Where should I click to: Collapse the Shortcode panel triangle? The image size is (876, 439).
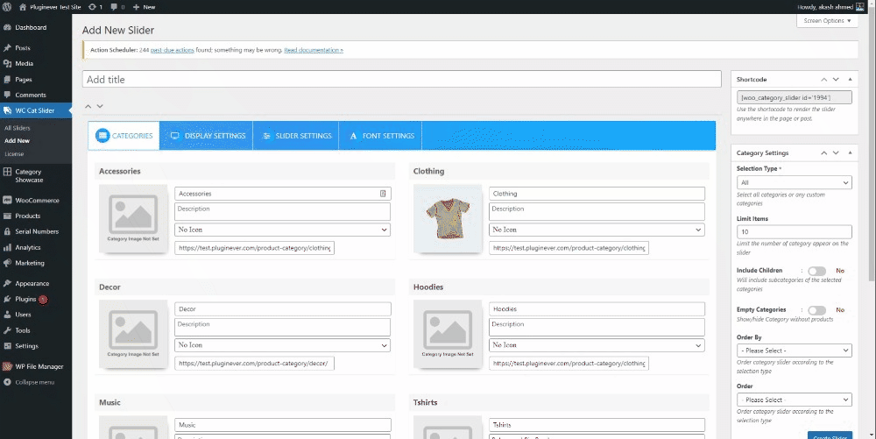850,80
